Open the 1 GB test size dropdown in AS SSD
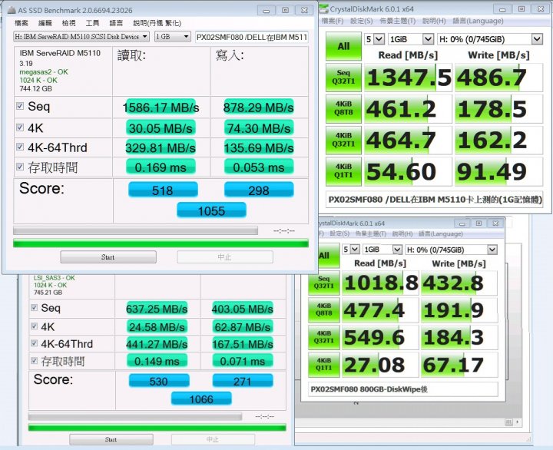 (x=173, y=37)
